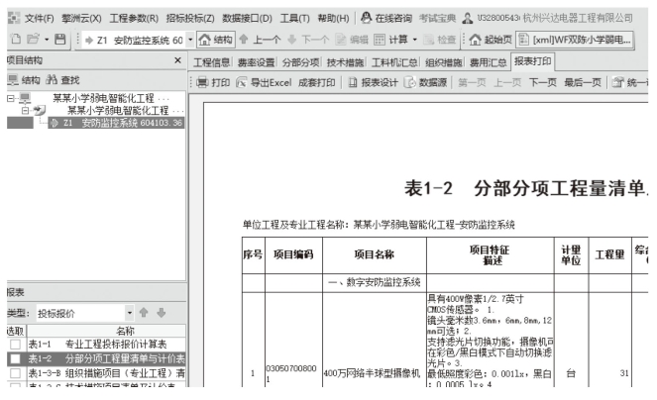Open the Z1 安防监控系统 project dropdown
657x400 pixels.
point(190,40)
